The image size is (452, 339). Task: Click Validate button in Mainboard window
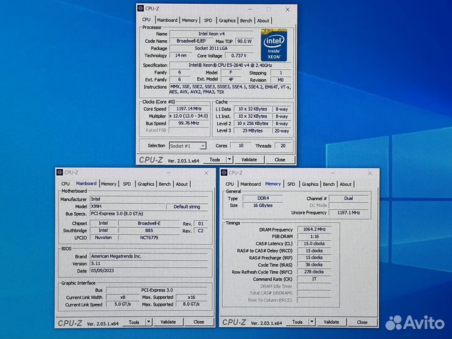click(x=168, y=321)
